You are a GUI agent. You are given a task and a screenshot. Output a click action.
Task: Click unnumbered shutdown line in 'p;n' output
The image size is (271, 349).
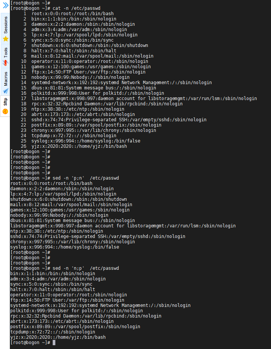tap(69, 199)
